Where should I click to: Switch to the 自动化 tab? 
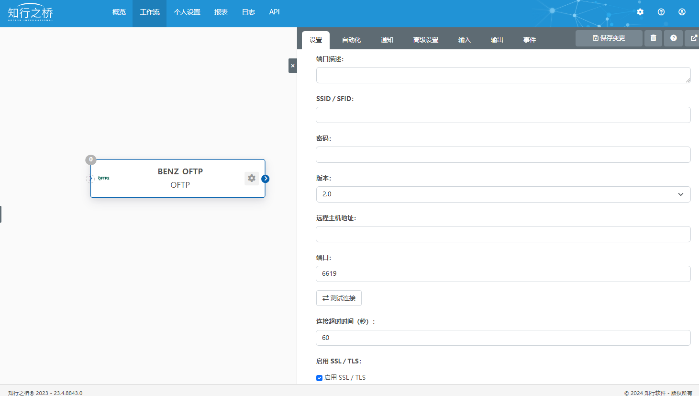(x=351, y=40)
